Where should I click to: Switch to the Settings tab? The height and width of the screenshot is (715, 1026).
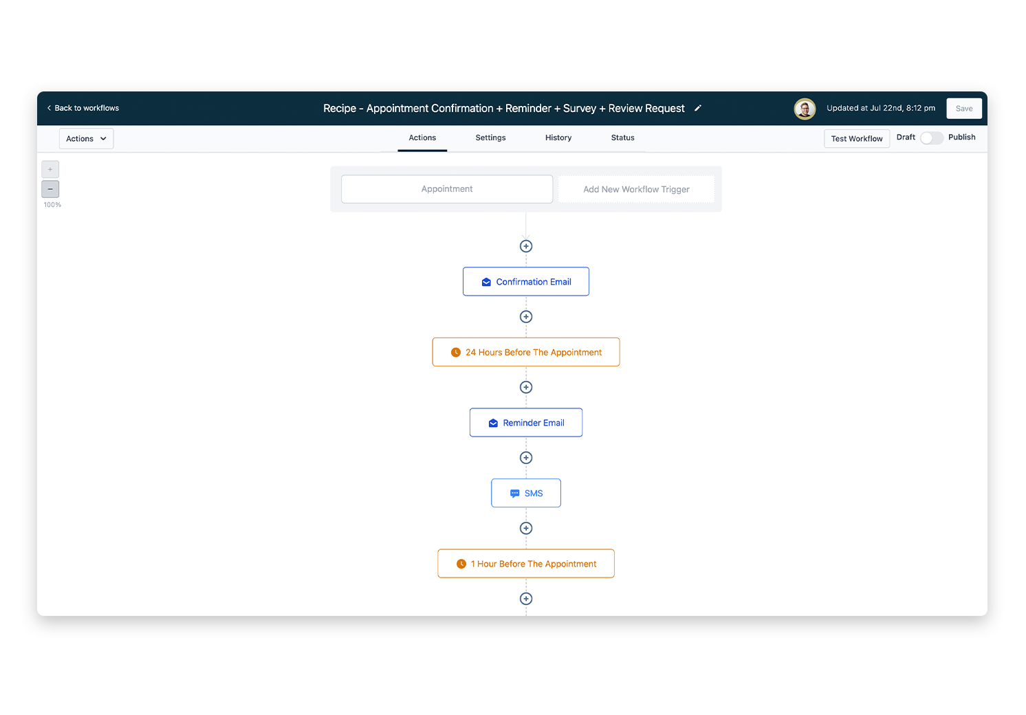(x=490, y=138)
